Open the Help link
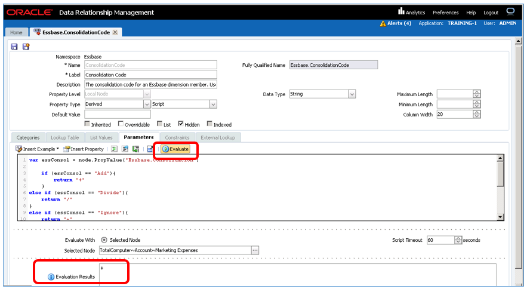This screenshot has width=527, height=289. pyautogui.click(x=471, y=13)
